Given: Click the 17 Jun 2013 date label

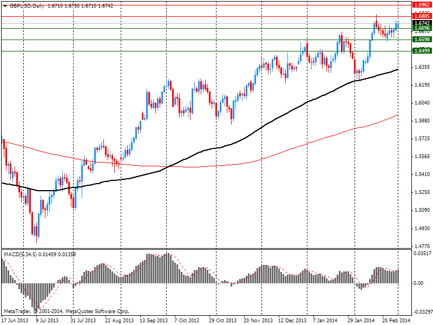Looking at the screenshot, I should 15,320.
